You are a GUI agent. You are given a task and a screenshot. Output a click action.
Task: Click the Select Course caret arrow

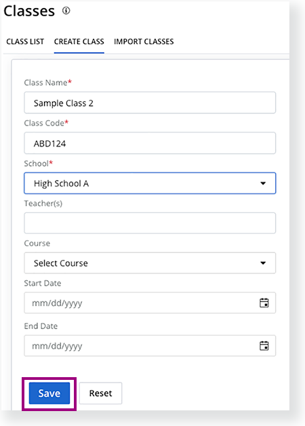click(263, 263)
